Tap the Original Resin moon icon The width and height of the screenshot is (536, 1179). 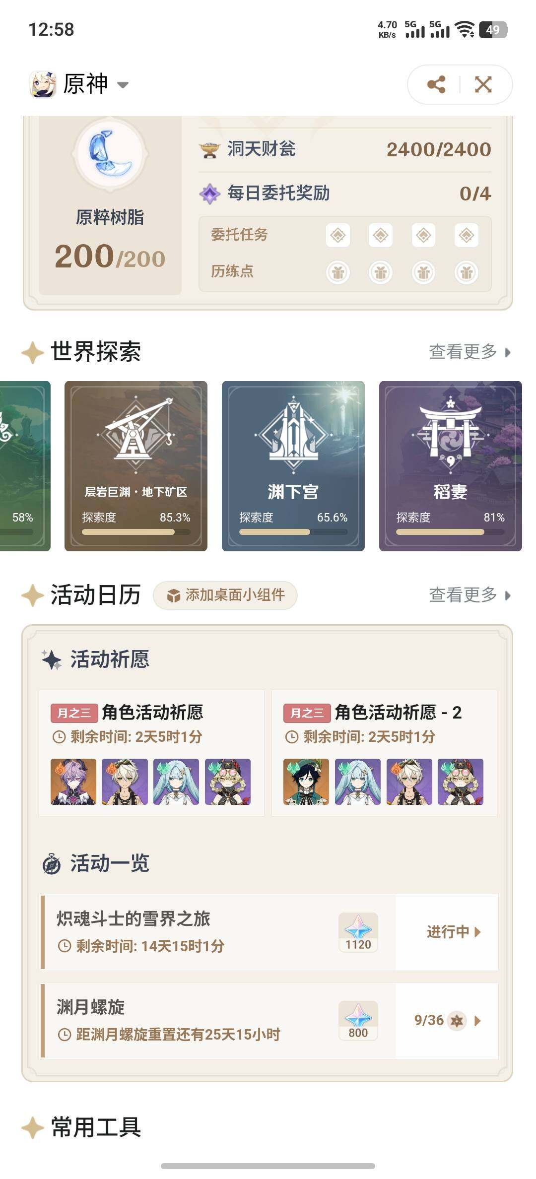click(x=110, y=154)
